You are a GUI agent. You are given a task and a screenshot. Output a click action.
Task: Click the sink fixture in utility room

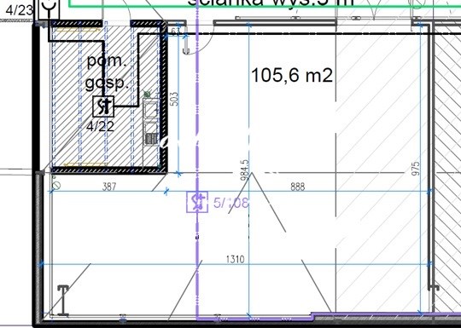tap(151, 122)
